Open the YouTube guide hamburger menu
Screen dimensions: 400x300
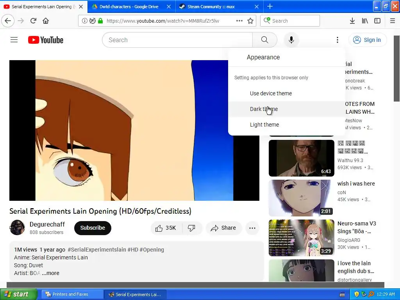click(14, 40)
